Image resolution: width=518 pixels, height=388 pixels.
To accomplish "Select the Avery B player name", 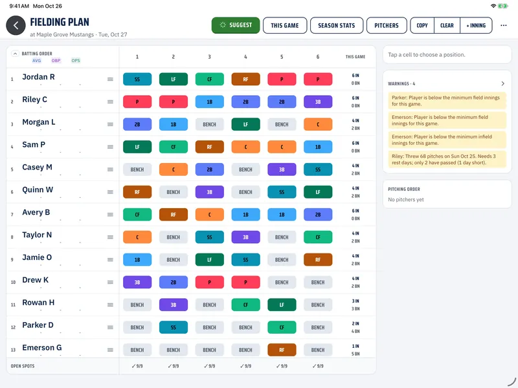I will pyautogui.click(x=36, y=212).
